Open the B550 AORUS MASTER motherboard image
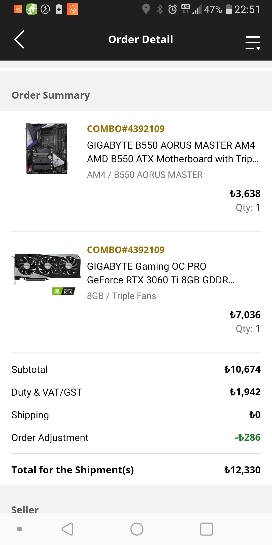The width and height of the screenshot is (272, 545). pos(47,148)
